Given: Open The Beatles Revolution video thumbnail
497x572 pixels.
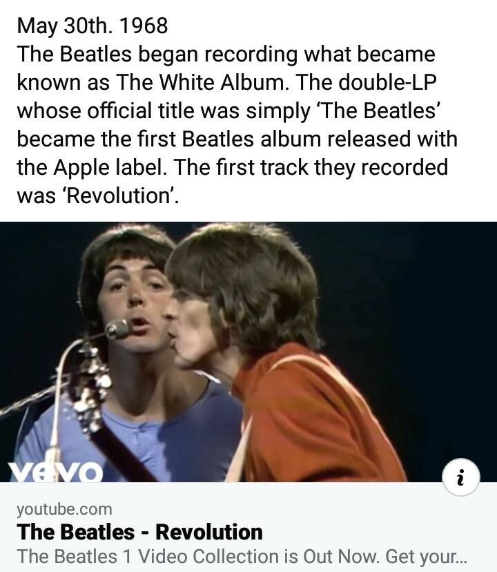Looking at the screenshot, I should coord(248,352).
